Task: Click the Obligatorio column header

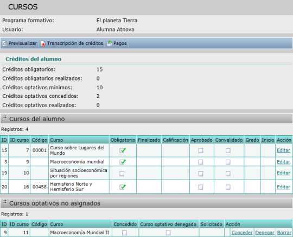Action: click(x=123, y=140)
